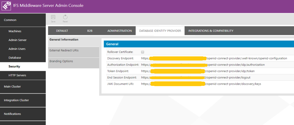Expand the Main Cluster section
This screenshot has height=125, width=294.
tap(23, 87)
